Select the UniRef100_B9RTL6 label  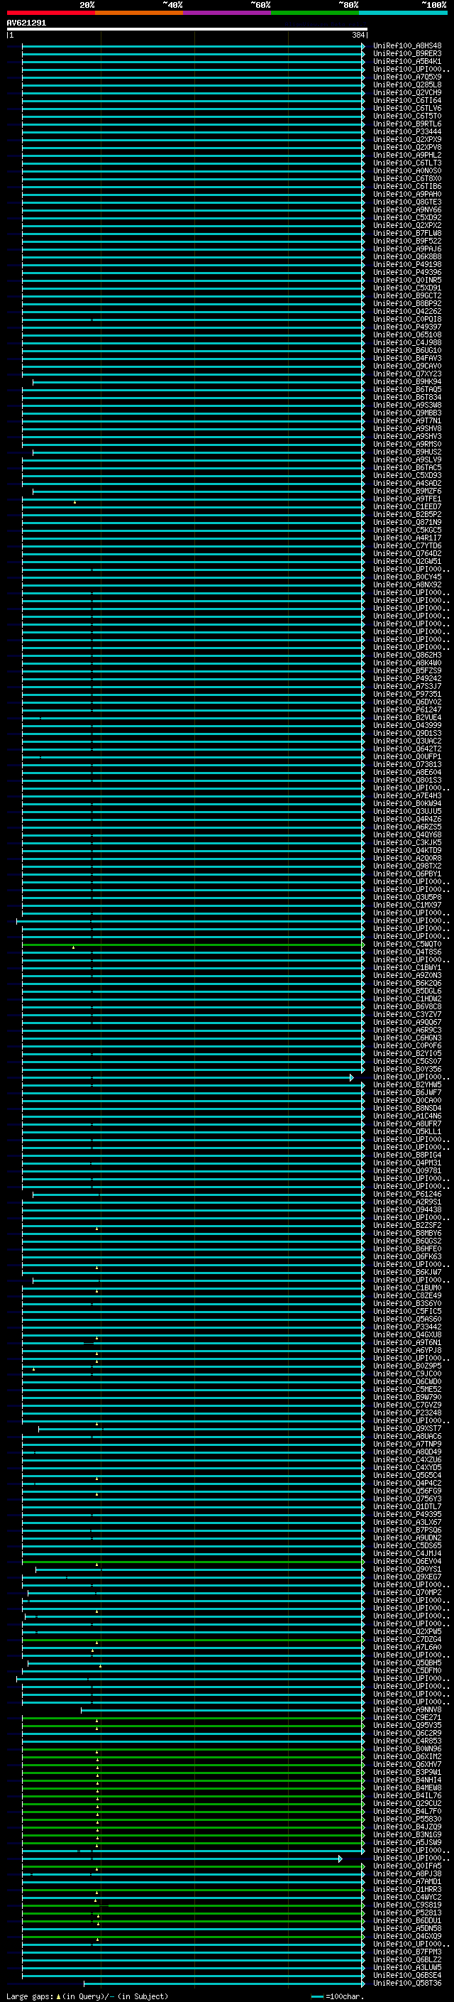tap(406, 124)
